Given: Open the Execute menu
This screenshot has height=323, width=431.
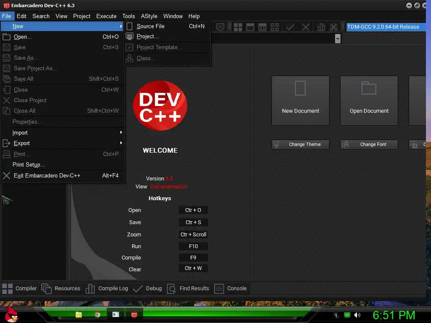Looking at the screenshot, I should [106, 16].
